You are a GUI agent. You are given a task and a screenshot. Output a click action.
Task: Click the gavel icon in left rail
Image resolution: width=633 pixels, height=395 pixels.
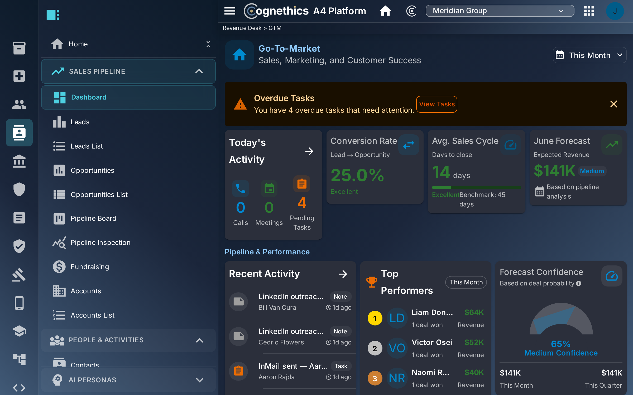(19, 274)
